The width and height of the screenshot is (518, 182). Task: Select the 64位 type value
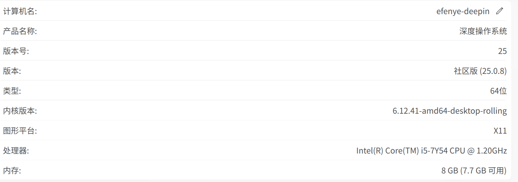pyautogui.click(x=498, y=91)
